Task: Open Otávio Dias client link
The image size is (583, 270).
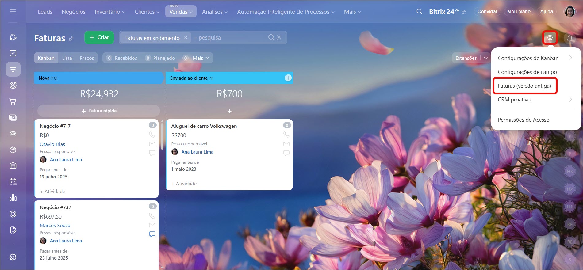Action: [52, 144]
